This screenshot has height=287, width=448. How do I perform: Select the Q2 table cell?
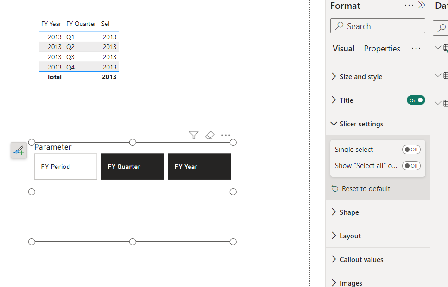70,47
